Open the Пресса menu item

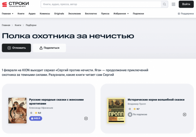105,14
